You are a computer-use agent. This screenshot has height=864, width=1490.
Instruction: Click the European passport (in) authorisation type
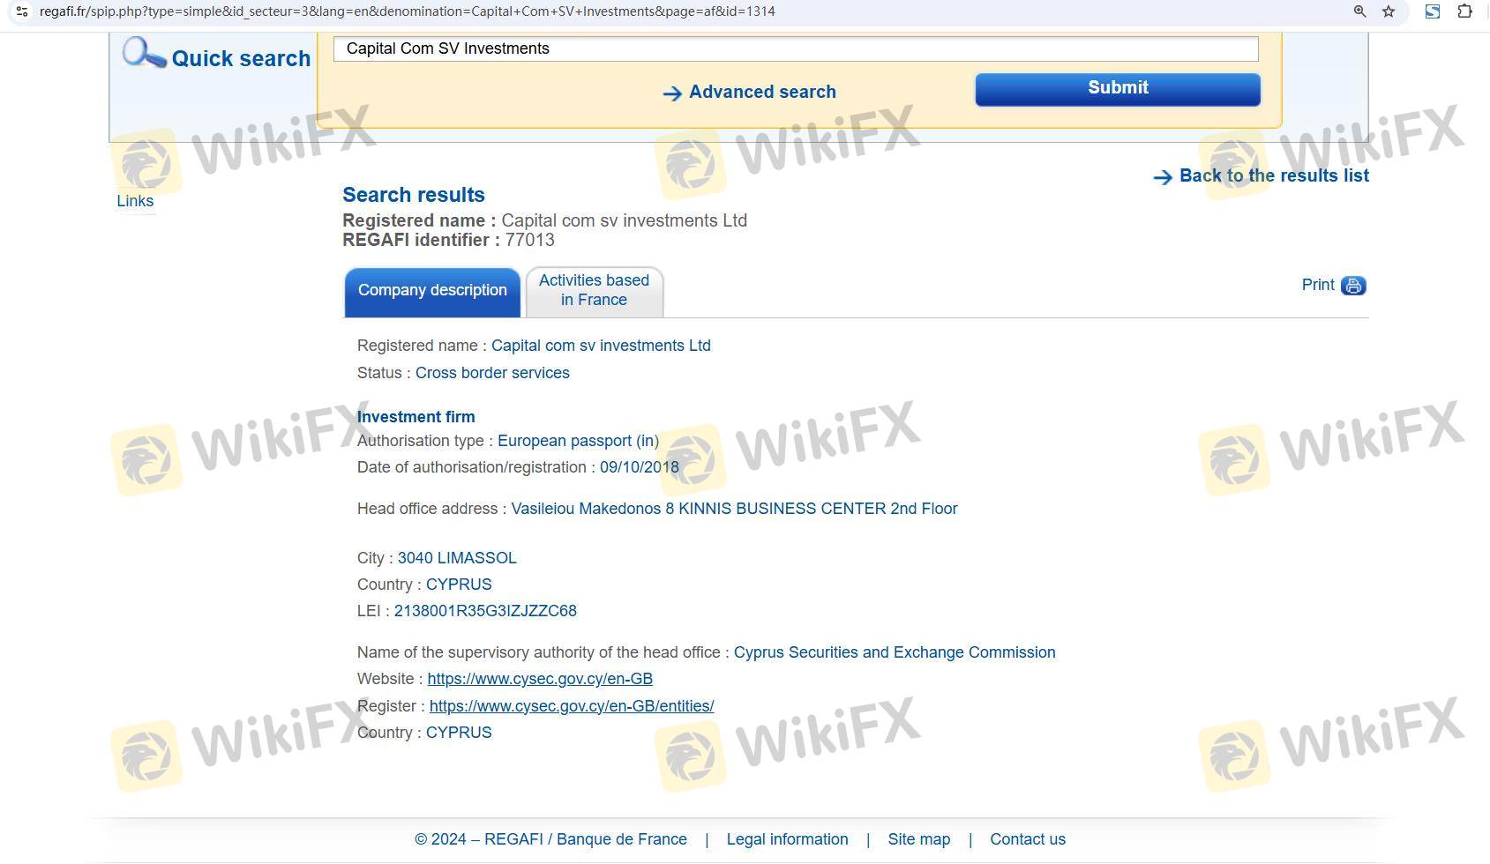[x=578, y=441]
